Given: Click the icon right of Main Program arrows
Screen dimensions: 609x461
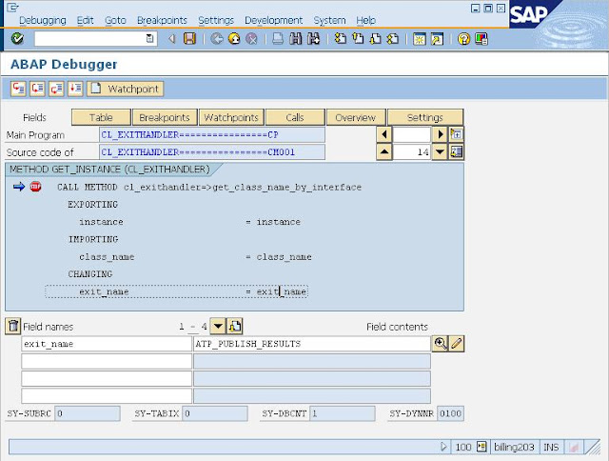Looking at the screenshot, I should [x=456, y=134].
